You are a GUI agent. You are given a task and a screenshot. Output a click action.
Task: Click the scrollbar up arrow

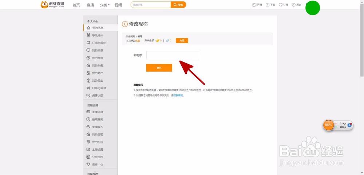point(362,1)
